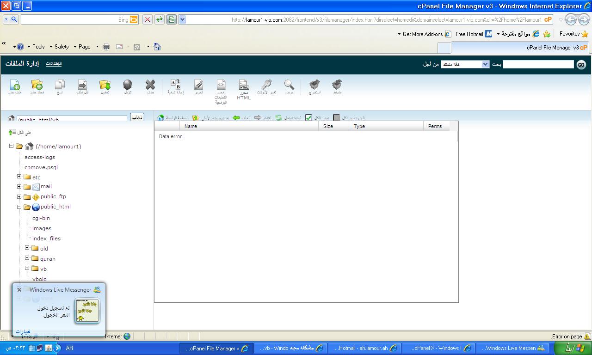This screenshot has width=592, height=355.
Task: Click the Upload folder icon
Action: coord(105,85)
